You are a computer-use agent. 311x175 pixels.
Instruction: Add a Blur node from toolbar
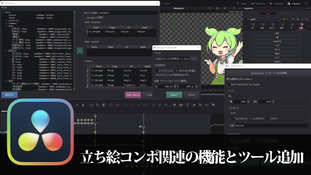point(83,105)
